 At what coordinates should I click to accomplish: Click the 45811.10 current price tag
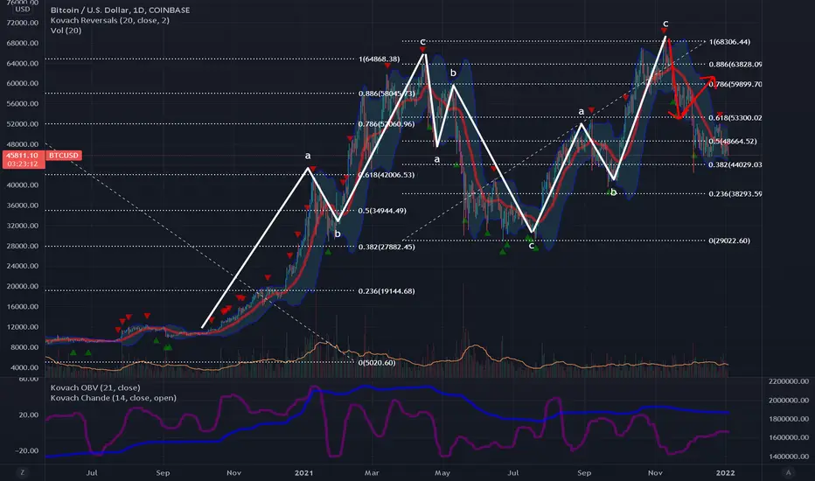tap(24, 155)
